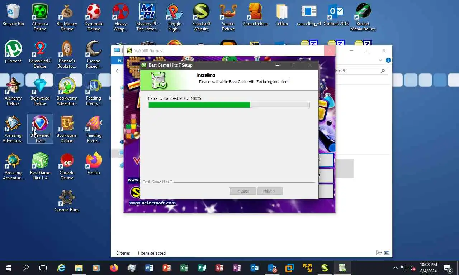459x275 pixels.
Task: Click the disabled Back button in Setup
Action: point(243,191)
